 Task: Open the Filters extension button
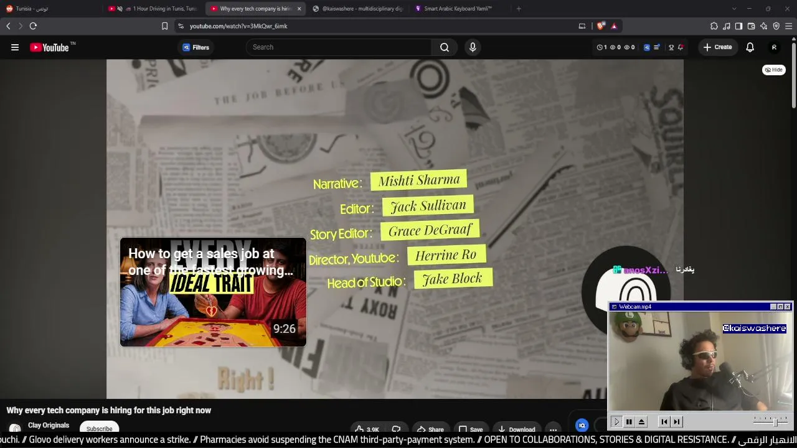pyautogui.click(x=196, y=47)
